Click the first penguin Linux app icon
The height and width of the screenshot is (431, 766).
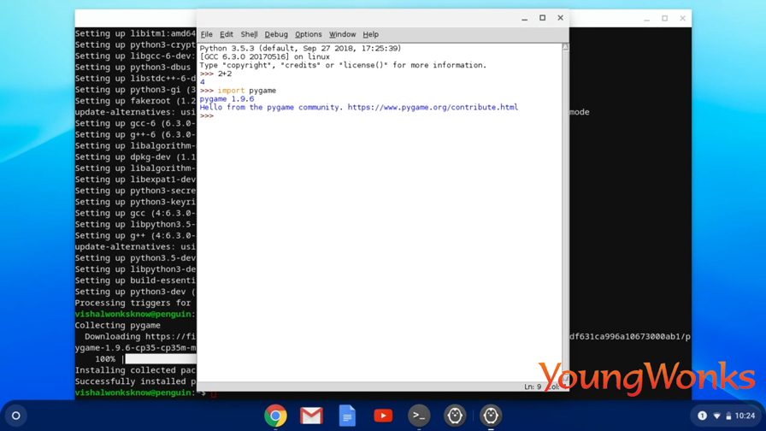click(x=455, y=416)
